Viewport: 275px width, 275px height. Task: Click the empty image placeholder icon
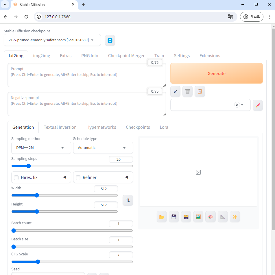click(x=198, y=172)
